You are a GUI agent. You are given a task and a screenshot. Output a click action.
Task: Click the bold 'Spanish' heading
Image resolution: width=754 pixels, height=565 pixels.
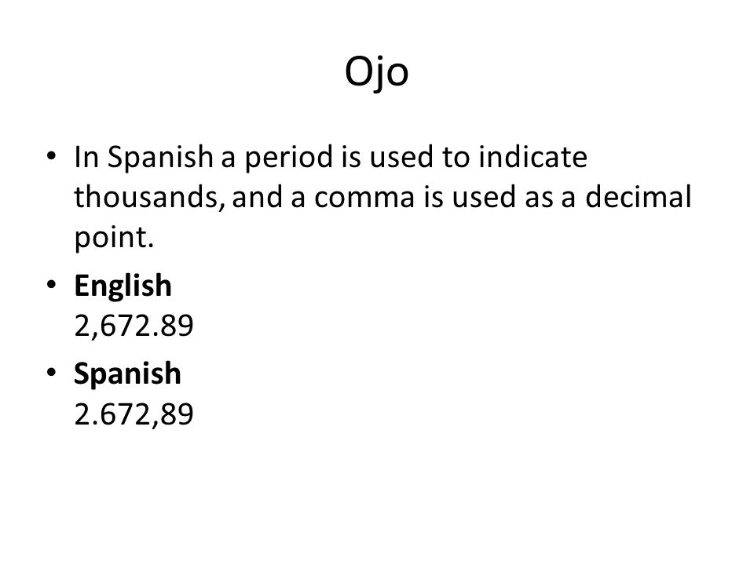pyautogui.click(x=127, y=374)
